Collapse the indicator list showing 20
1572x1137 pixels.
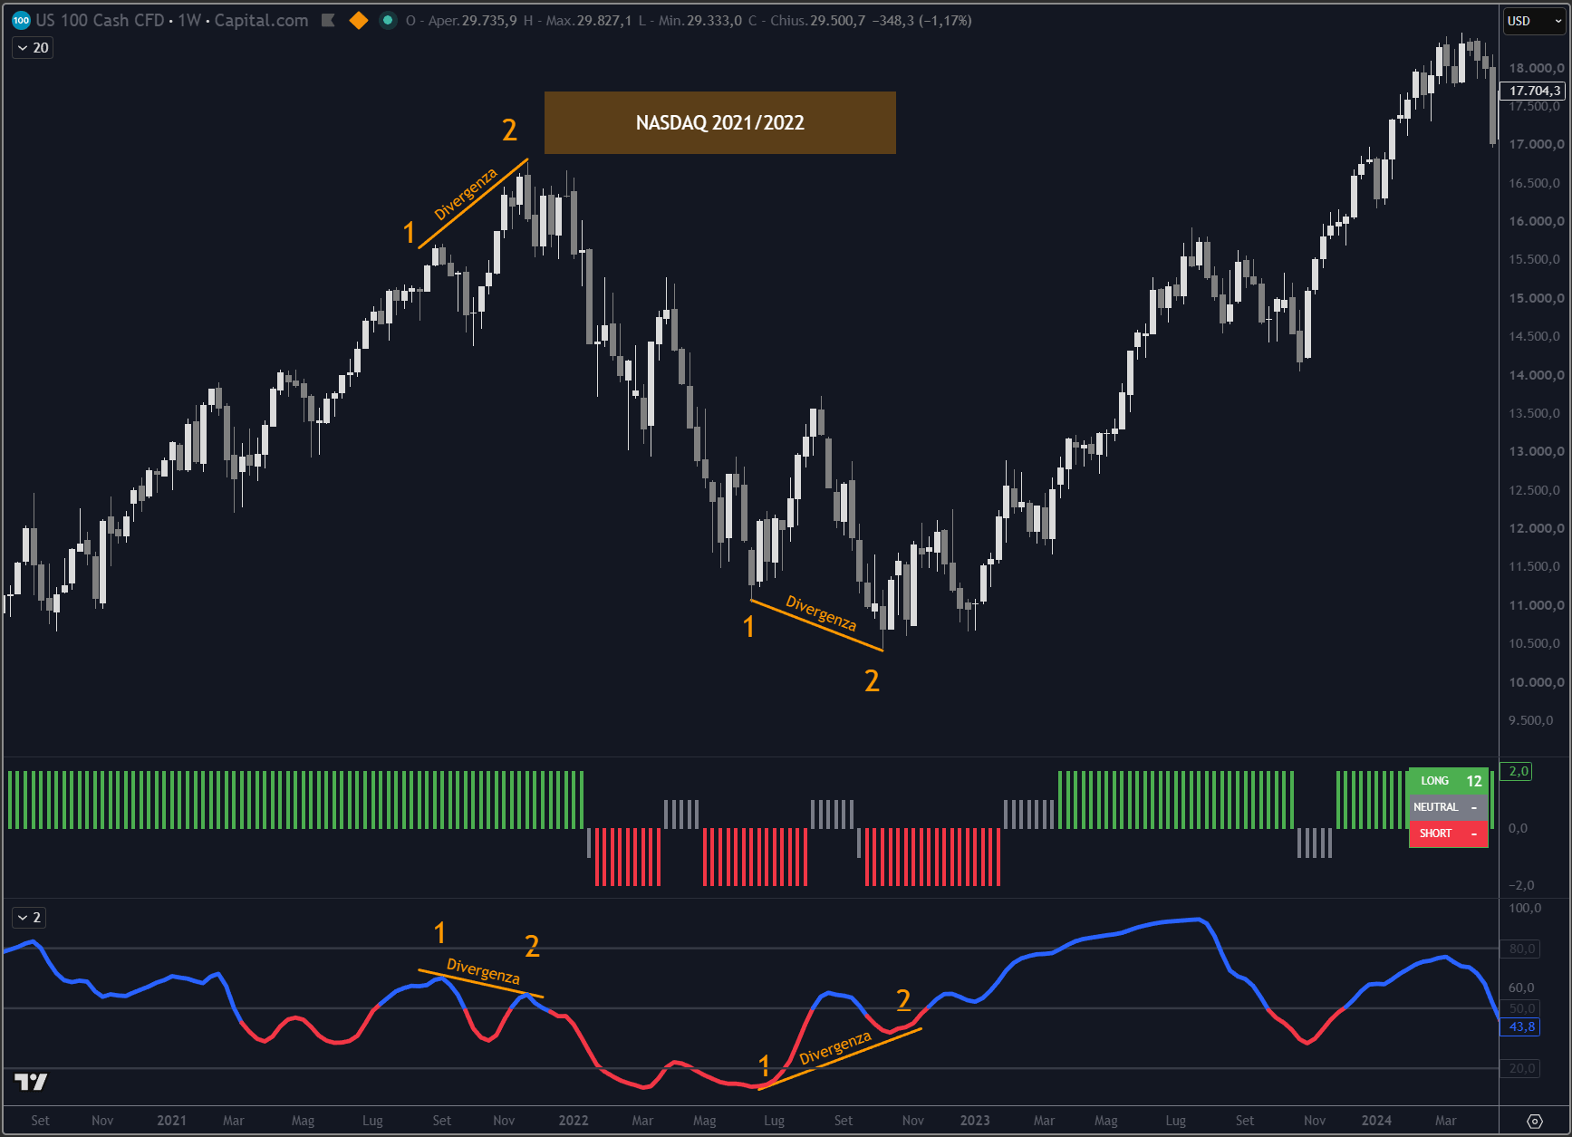click(x=33, y=47)
